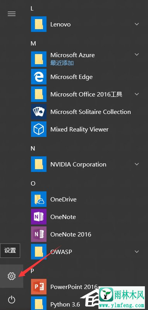
Task: Select the OneDrive text label
Action: coord(64,199)
